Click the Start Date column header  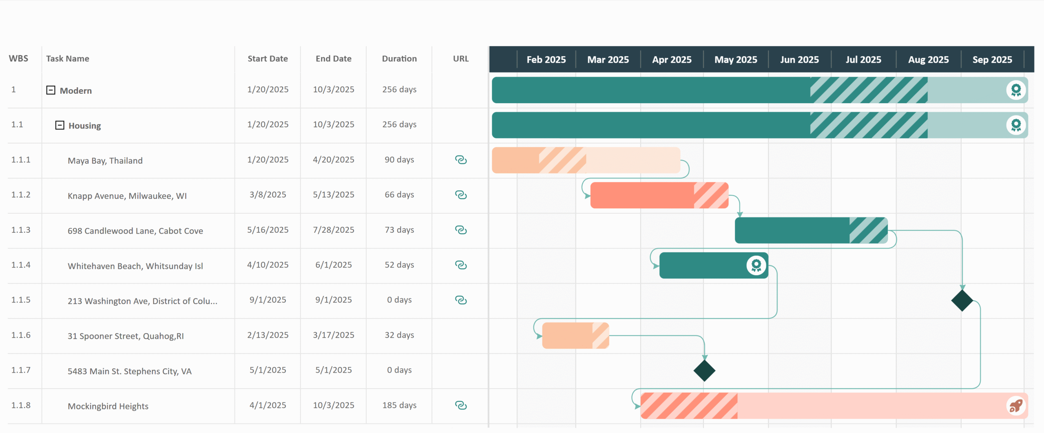(x=268, y=59)
